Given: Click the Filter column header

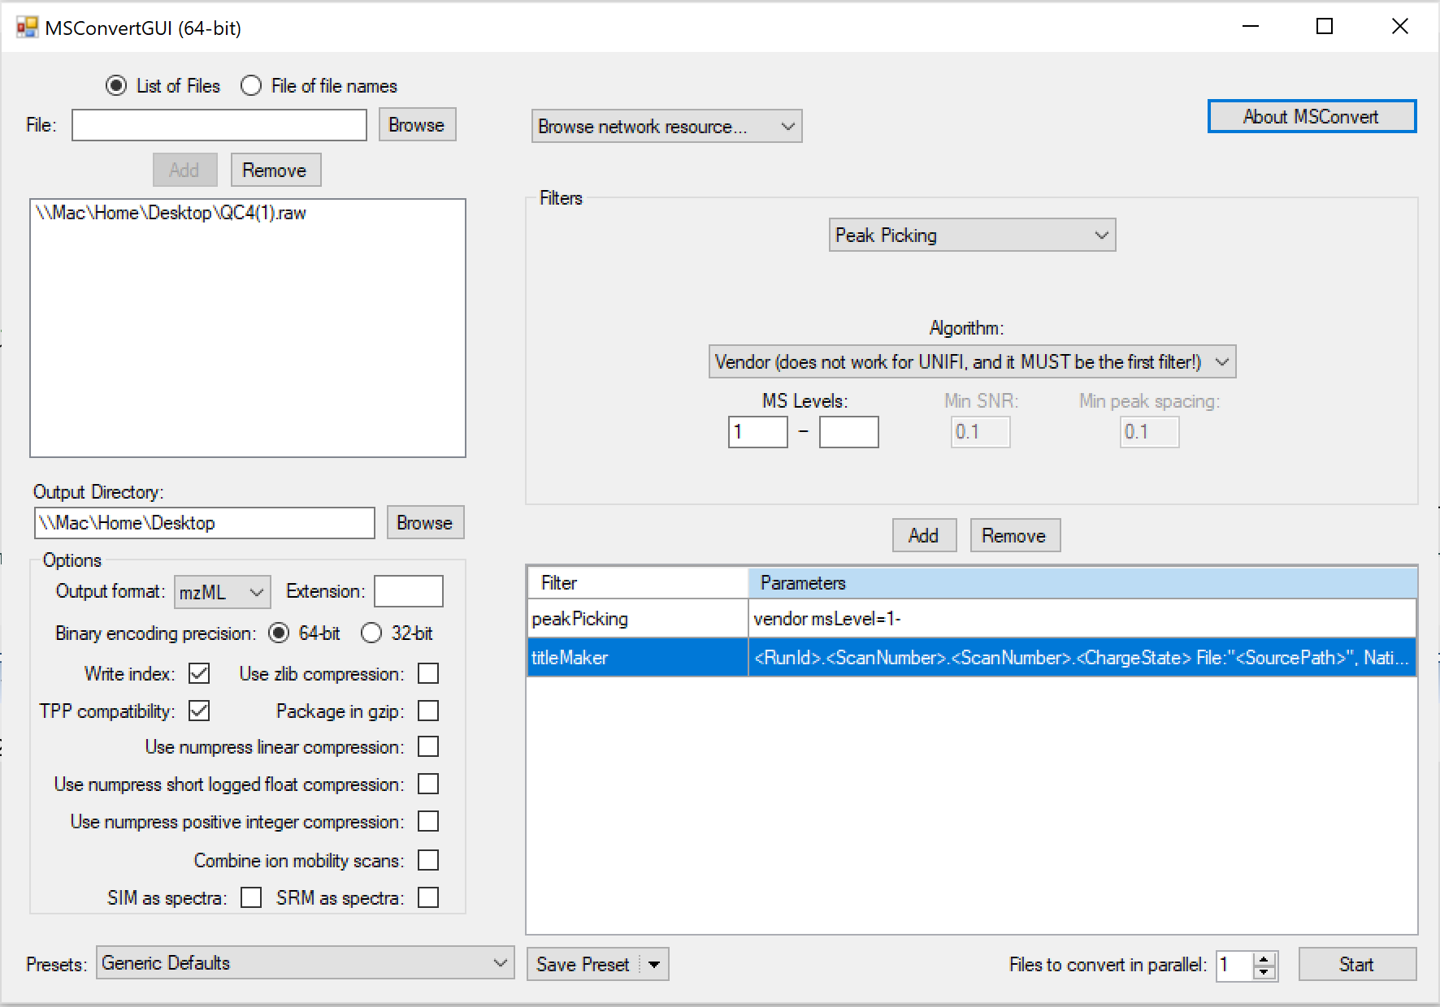Looking at the screenshot, I should [x=637, y=582].
